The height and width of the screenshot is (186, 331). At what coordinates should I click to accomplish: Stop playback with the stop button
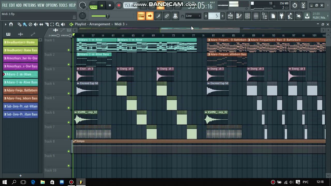[x=110, y=5]
